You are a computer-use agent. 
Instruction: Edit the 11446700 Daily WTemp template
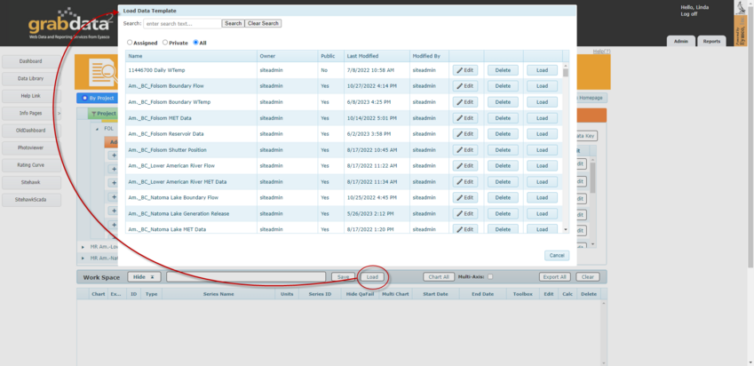(x=465, y=70)
